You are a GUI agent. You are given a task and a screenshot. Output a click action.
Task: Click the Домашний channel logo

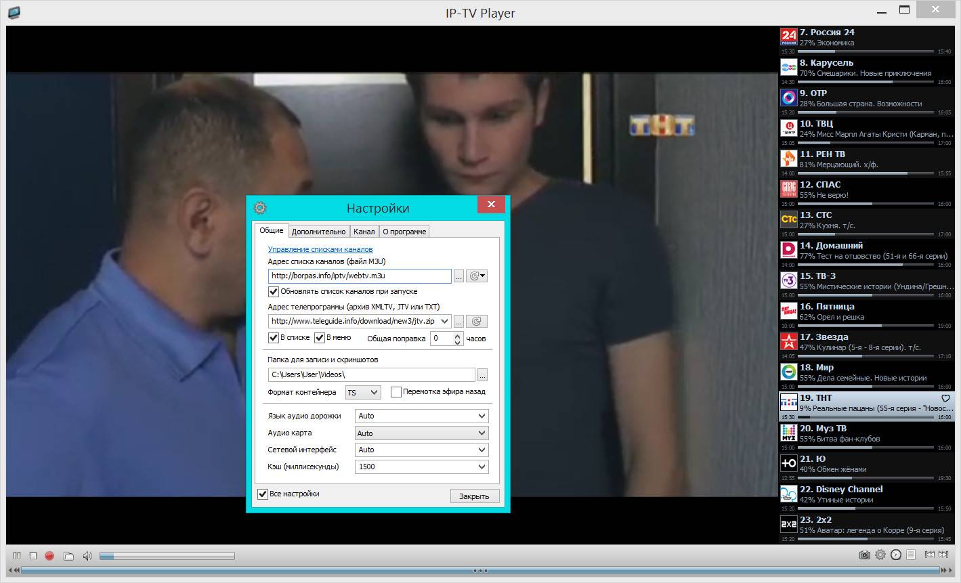[788, 250]
